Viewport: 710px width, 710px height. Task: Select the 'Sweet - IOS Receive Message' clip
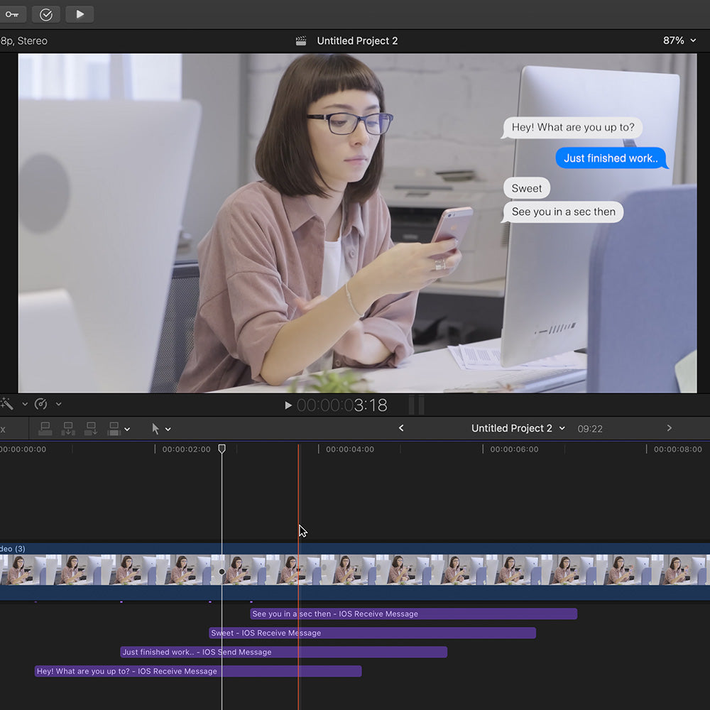372,633
